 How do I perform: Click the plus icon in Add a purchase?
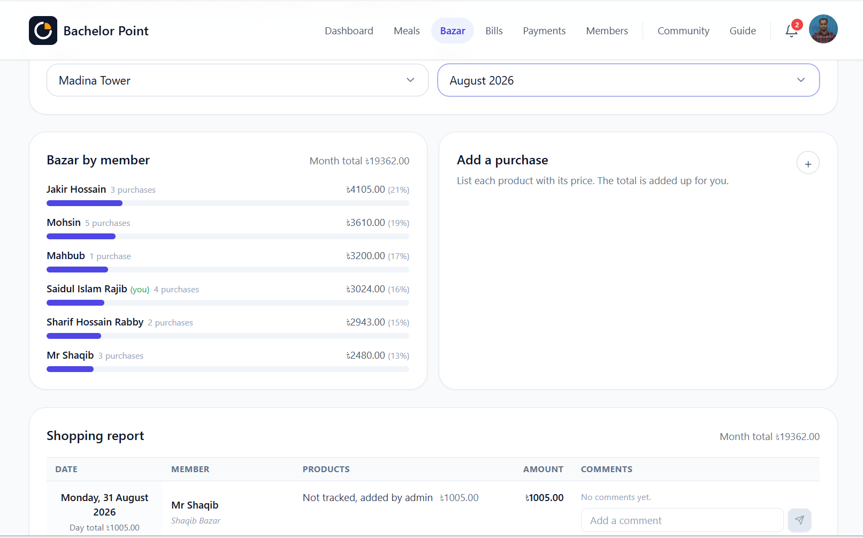[x=808, y=163]
